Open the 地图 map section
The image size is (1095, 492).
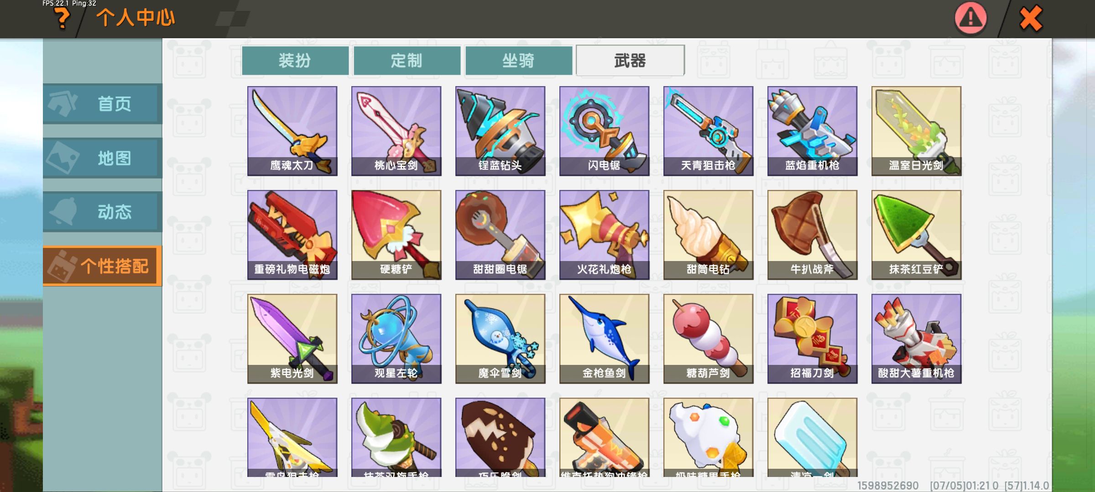point(102,158)
